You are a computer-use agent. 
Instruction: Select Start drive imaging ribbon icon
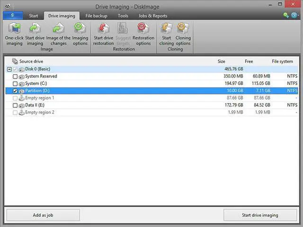coord(35,29)
